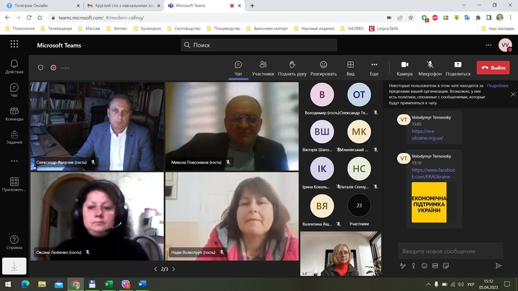The image size is (518, 291).
Task: Open the facebook.com/ERAUkraine link
Action: click(x=433, y=173)
